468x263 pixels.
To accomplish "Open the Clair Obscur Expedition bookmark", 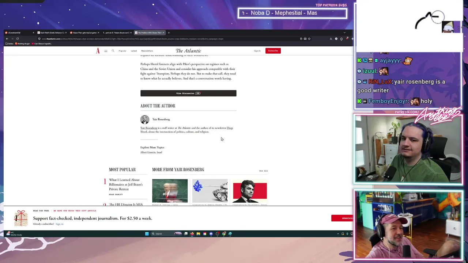I will [x=42, y=43].
